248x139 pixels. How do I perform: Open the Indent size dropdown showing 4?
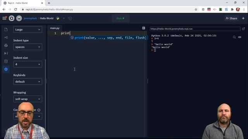[x=28, y=64]
